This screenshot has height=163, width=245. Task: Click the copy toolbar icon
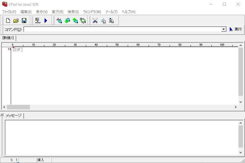click(103, 20)
